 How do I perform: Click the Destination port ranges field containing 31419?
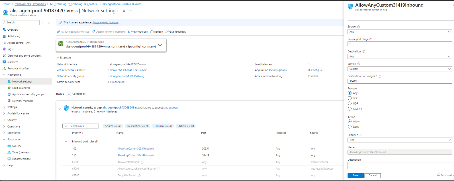(400, 81)
